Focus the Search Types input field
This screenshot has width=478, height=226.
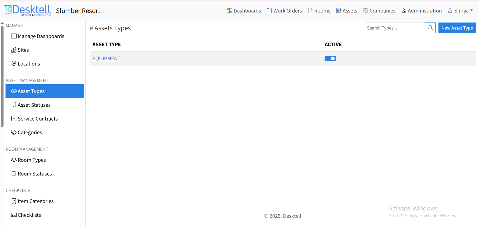(x=394, y=28)
